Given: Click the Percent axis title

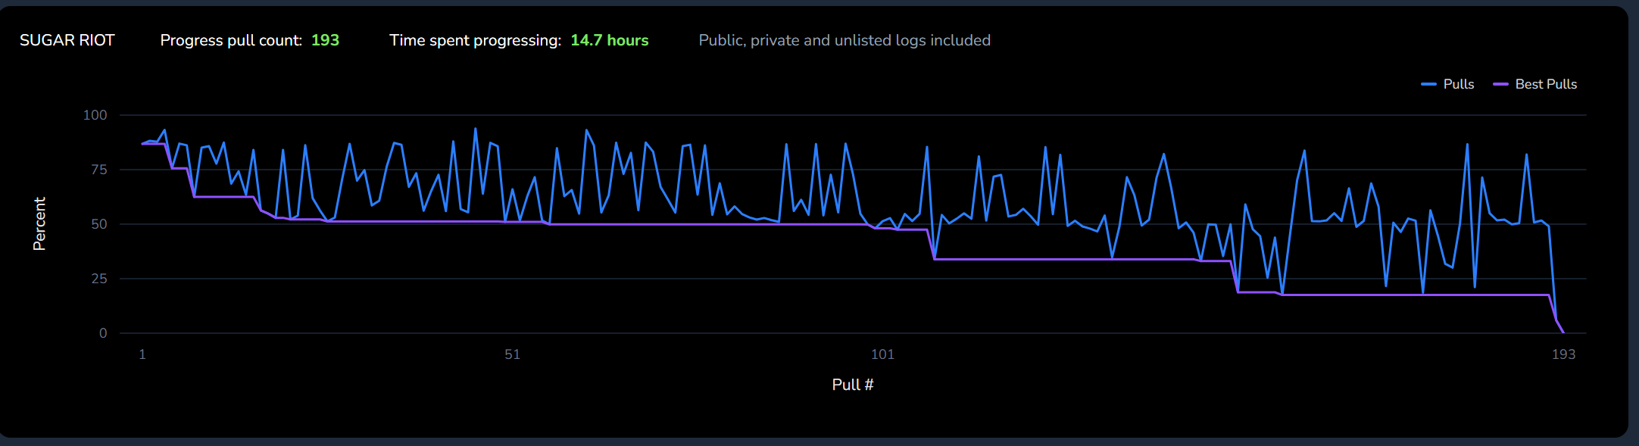Looking at the screenshot, I should click(39, 223).
